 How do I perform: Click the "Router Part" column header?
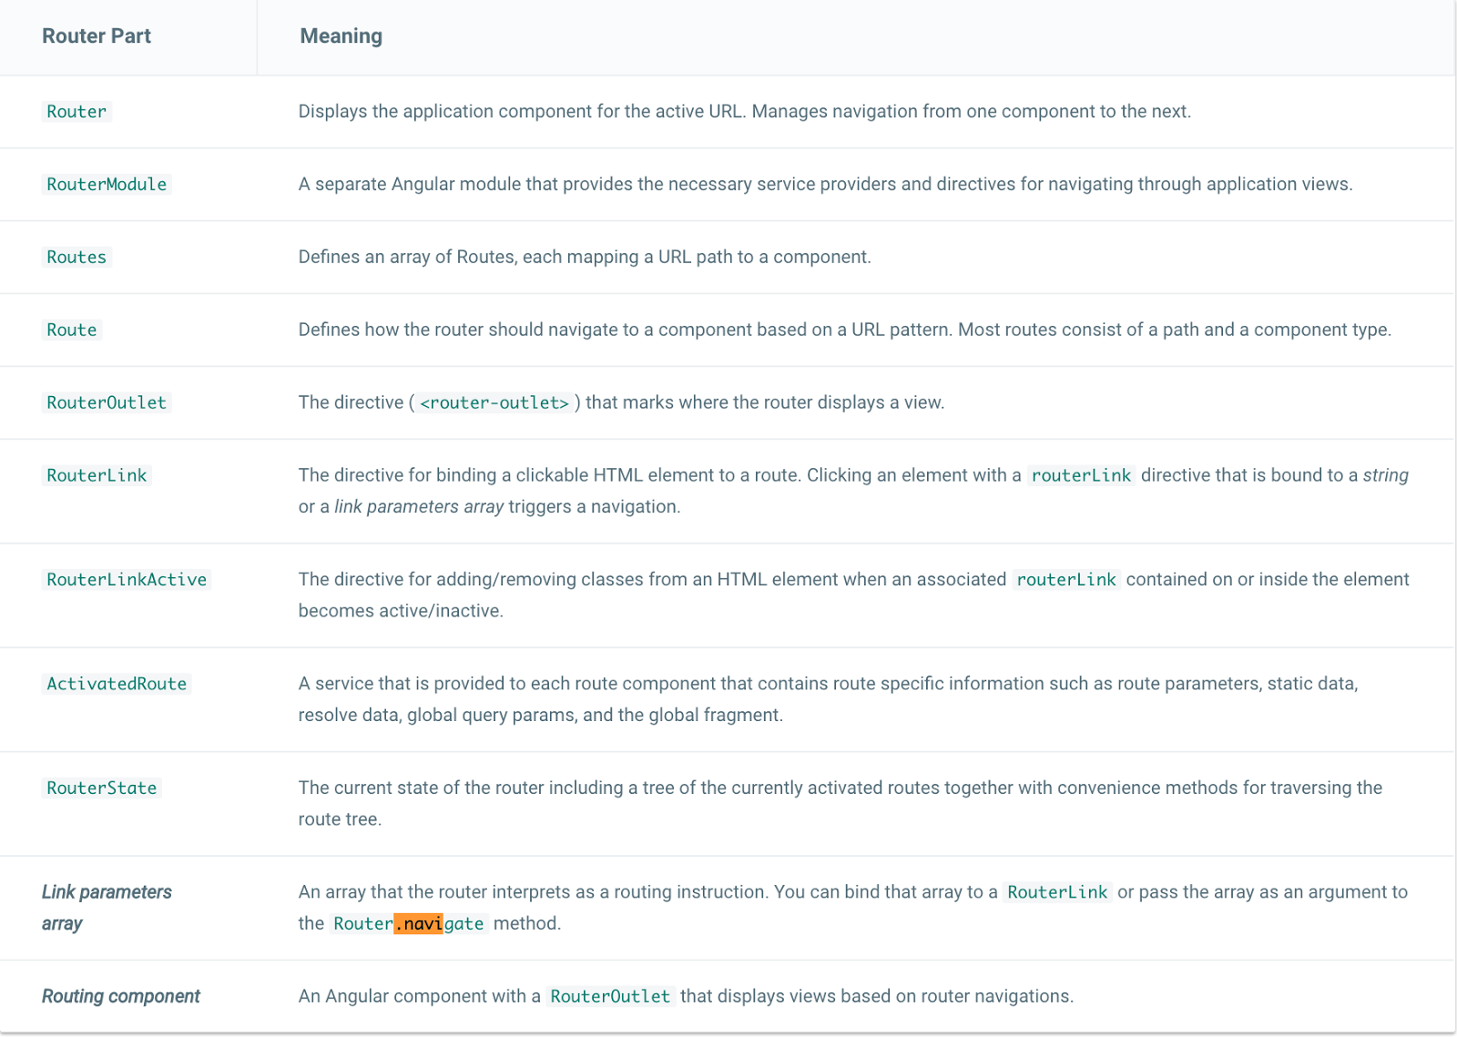tap(97, 36)
